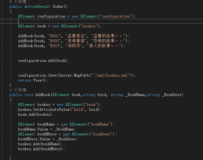This screenshot has height=160, width=203.
Task: Click the "bookName" string literal
Action: [100, 124]
